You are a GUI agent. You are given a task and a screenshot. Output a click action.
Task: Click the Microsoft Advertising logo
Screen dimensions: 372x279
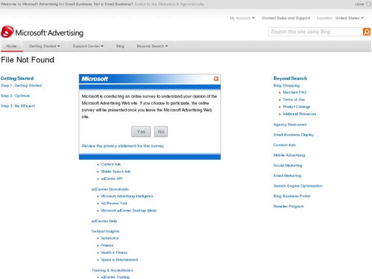pyautogui.click(x=42, y=32)
